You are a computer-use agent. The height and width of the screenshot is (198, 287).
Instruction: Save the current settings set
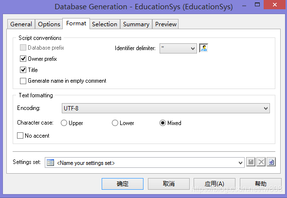251,162
